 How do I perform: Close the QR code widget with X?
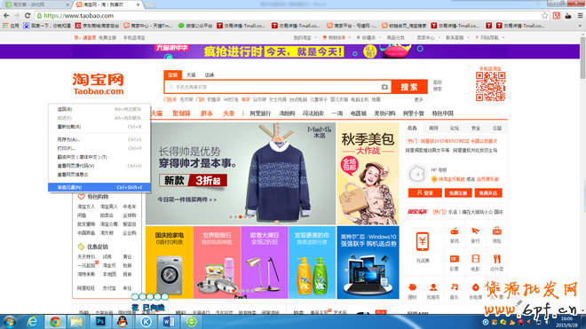click(x=470, y=67)
